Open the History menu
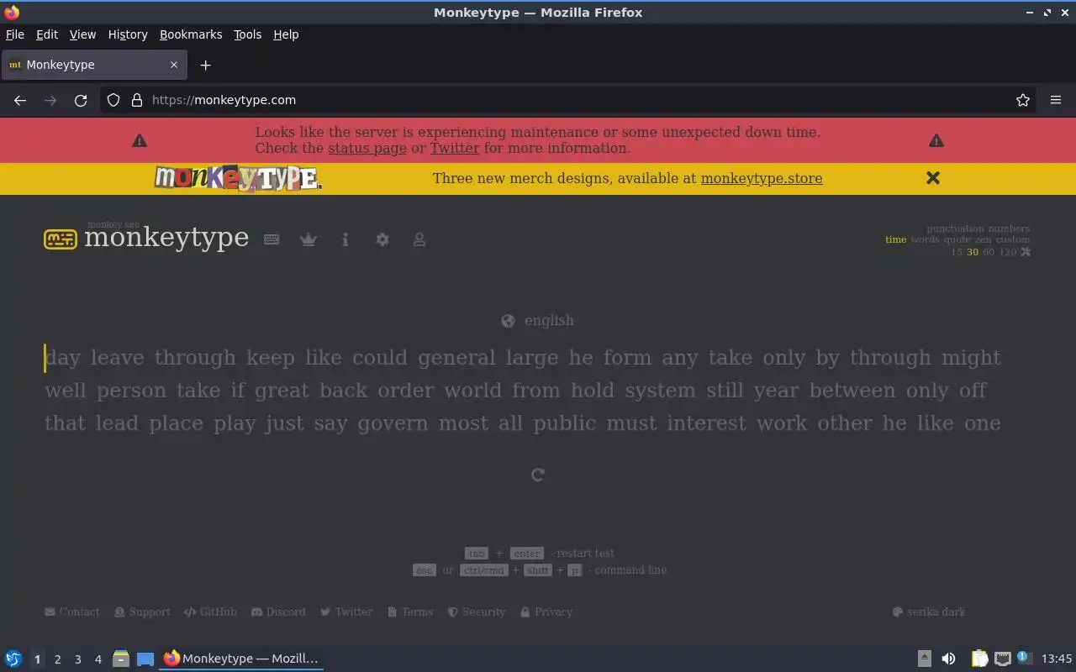1076x672 pixels. click(x=128, y=34)
